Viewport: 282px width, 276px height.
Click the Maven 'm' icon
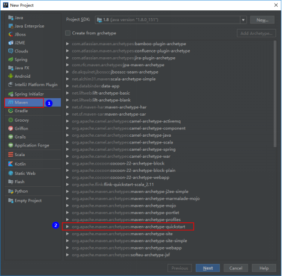[11, 102]
